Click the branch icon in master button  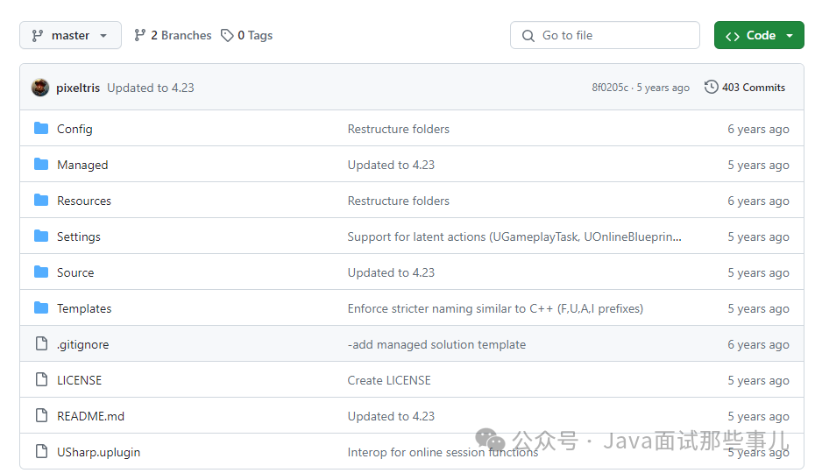37,35
